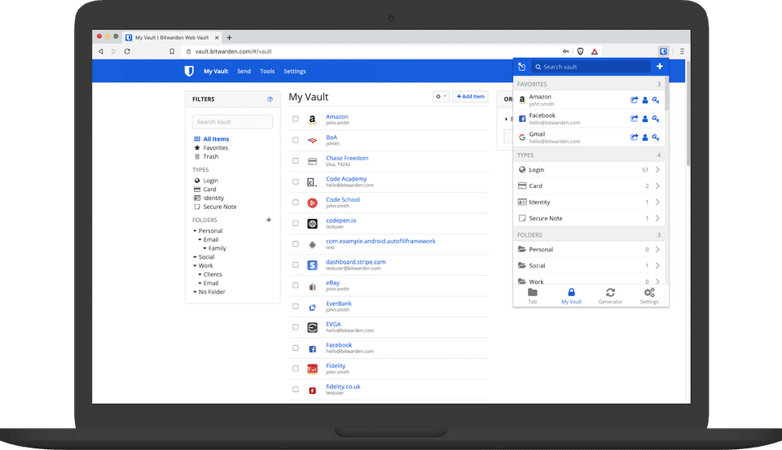Go back with the browser back arrow
This screenshot has width=782, height=450.
tap(101, 51)
